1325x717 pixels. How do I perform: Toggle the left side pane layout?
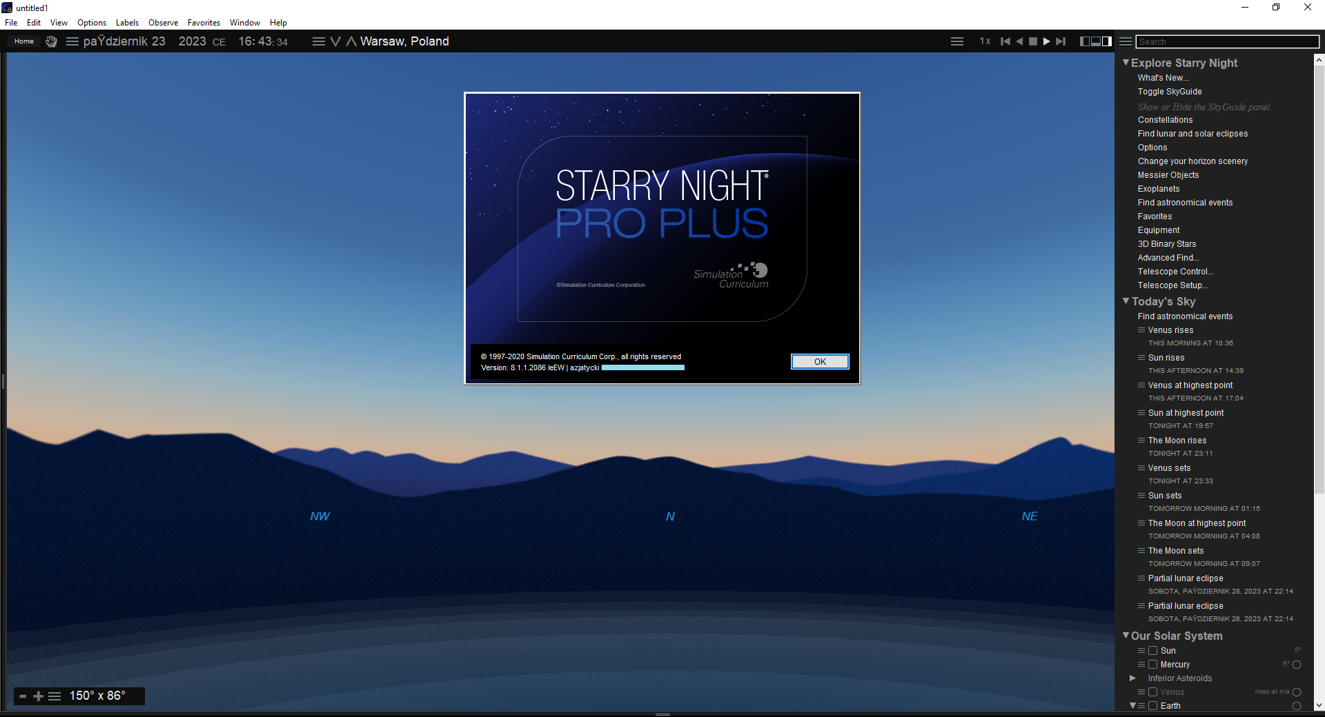1085,41
